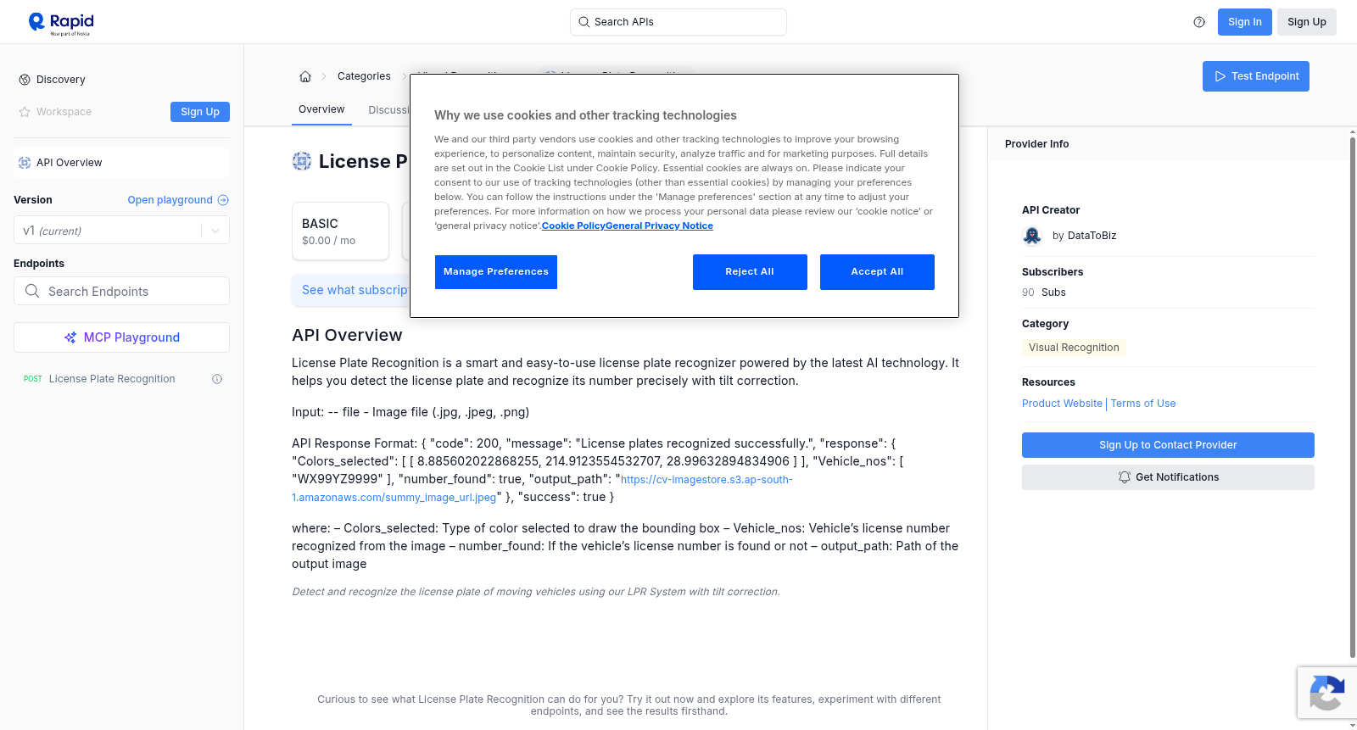1357x730 pixels.
Task: Switch to the Overview tab
Action: tap(321, 109)
